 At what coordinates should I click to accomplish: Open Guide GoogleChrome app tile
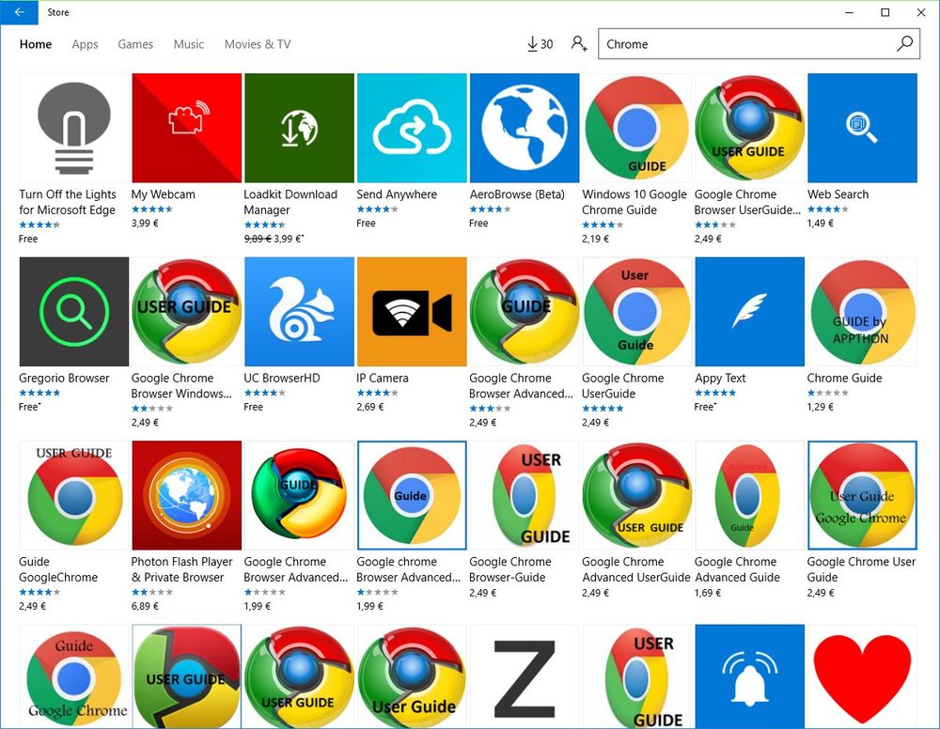(x=73, y=495)
